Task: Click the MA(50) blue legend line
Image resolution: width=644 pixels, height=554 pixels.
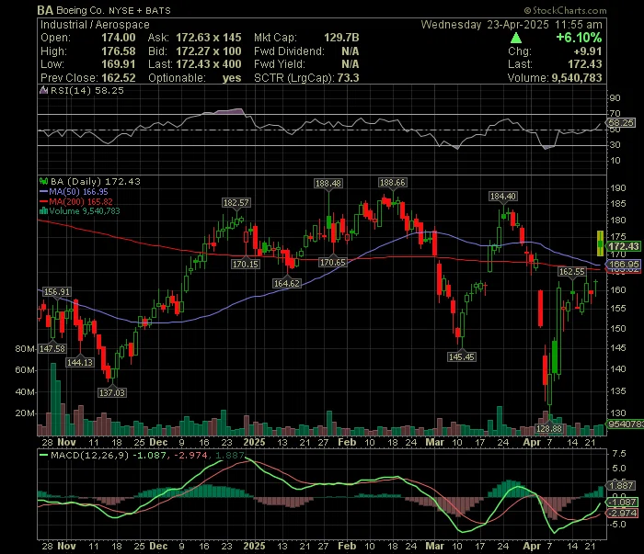Action: pyautogui.click(x=43, y=191)
